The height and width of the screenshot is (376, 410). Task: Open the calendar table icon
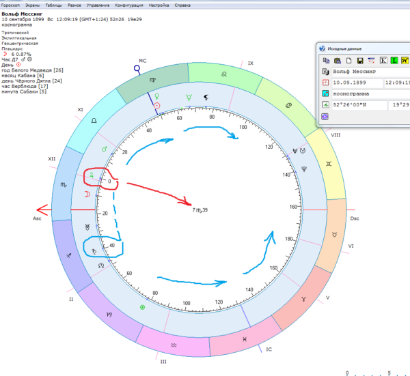click(x=370, y=60)
